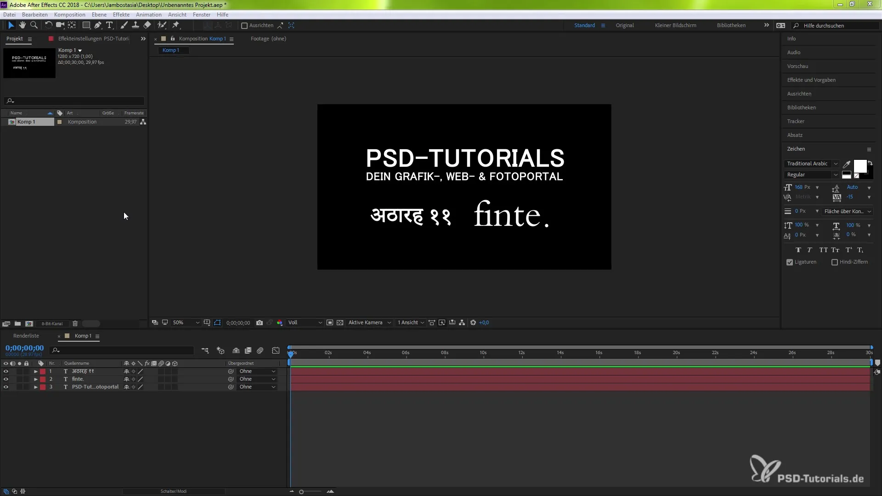The width and height of the screenshot is (882, 496).
Task: Click the Original workspace
Action: (625, 25)
